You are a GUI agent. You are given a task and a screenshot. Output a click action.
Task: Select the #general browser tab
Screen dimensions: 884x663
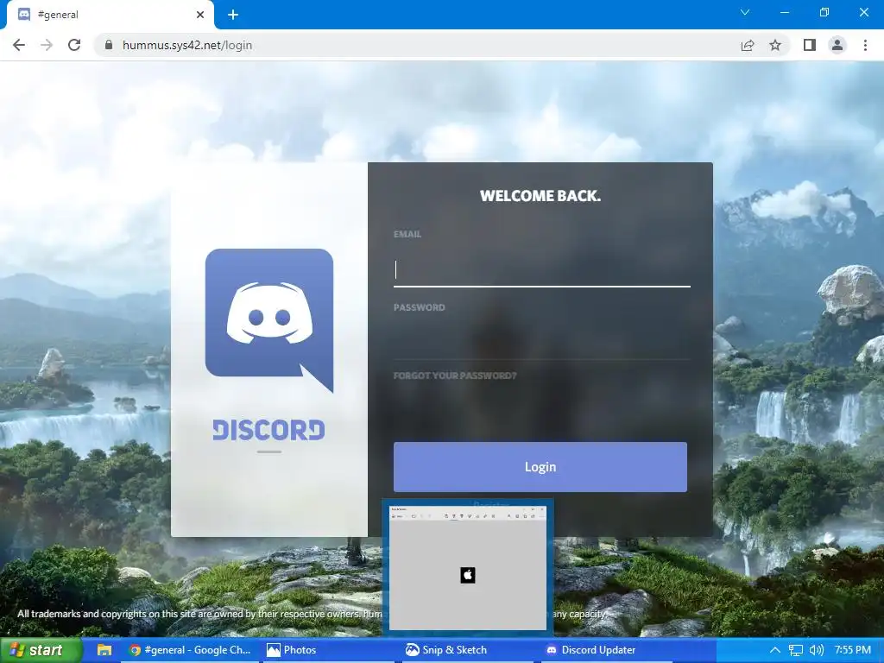click(110, 15)
